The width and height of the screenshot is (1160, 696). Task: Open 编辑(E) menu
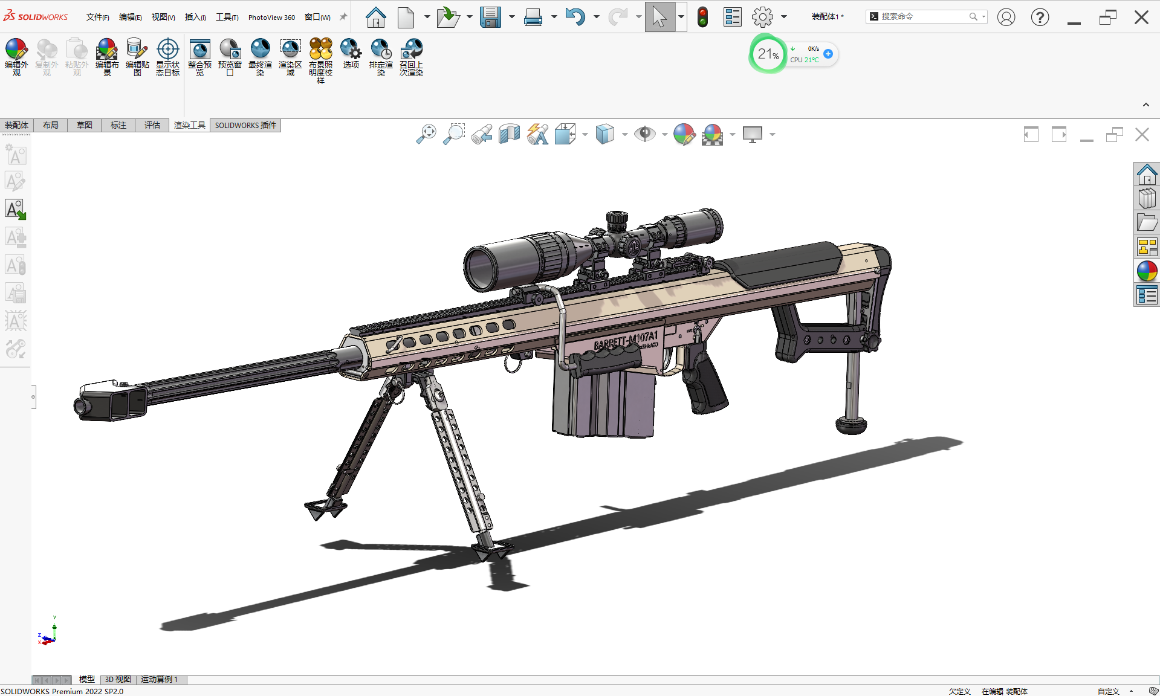point(131,17)
